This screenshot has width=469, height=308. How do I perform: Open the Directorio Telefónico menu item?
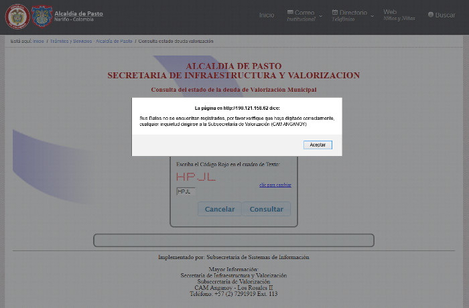(350, 15)
